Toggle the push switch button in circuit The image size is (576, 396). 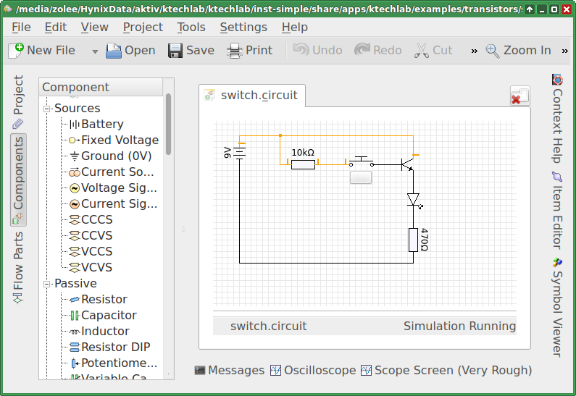click(361, 177)
